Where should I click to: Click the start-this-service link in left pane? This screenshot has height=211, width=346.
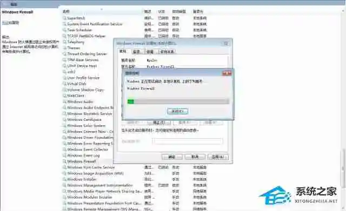(10, 23)
